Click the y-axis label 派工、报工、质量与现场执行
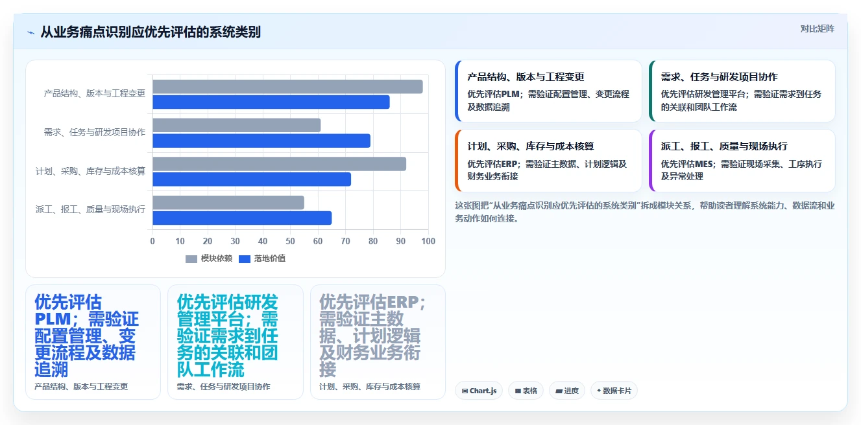The width and height of the screenshot is (861, 425). [91, 209]
